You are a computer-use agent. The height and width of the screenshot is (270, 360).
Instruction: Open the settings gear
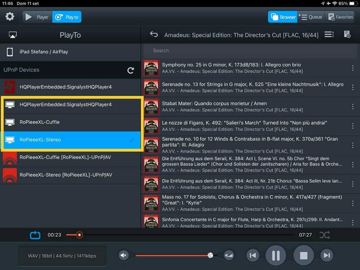click(x=9, y=17)
